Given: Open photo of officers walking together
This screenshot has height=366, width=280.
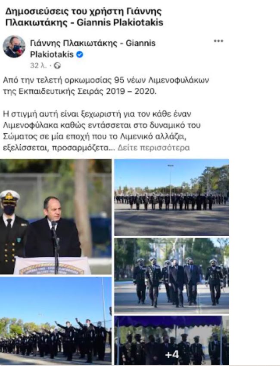Looking at the screenshot, I should (171, 275).
